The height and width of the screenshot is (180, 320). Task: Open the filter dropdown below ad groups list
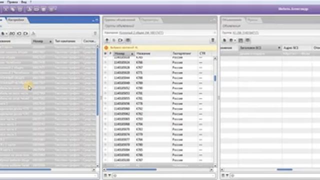(x=109, y=175)
